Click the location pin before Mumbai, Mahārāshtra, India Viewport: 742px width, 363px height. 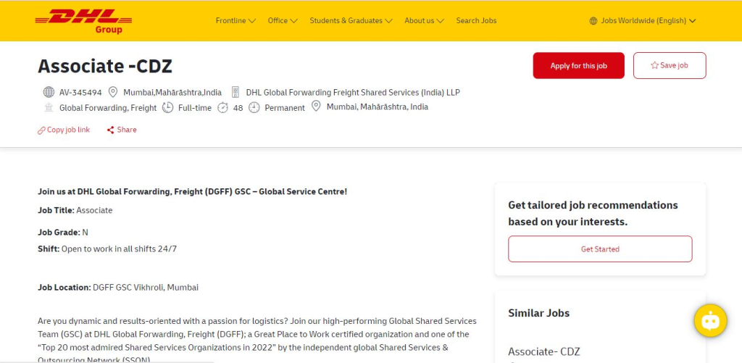[316, 107]
